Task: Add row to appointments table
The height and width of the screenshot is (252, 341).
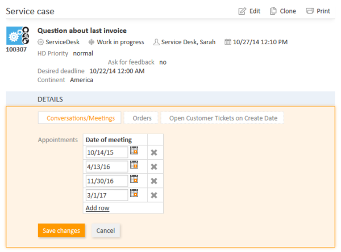Action: [97, 208]
